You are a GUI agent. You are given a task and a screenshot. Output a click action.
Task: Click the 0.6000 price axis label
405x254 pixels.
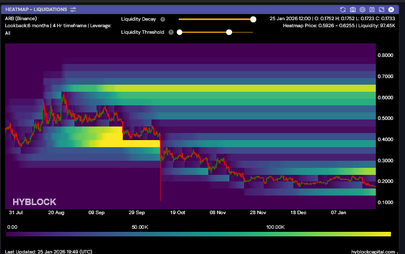(x=385, y=97)
